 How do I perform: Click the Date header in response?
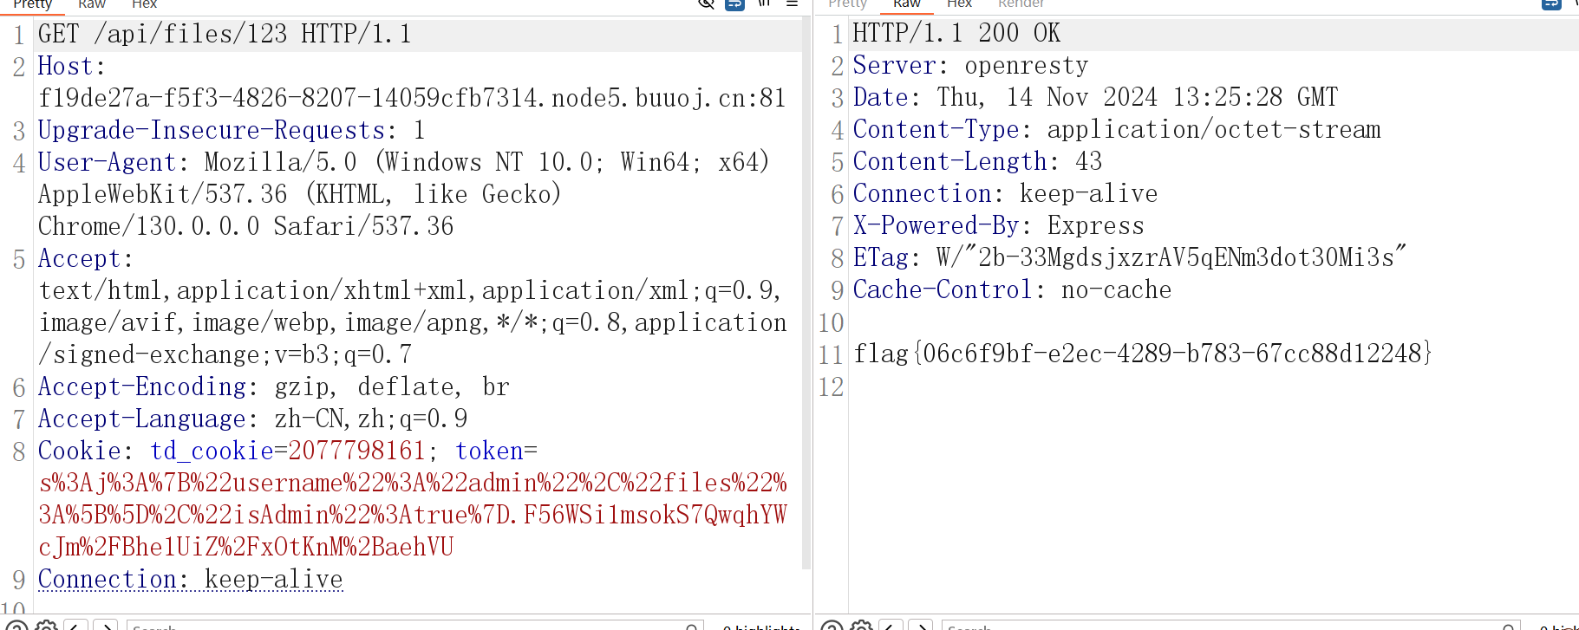pyautogui.click(x=1095, y=98)
